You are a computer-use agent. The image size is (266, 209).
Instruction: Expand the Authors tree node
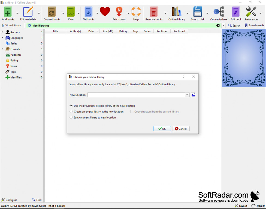2,32
